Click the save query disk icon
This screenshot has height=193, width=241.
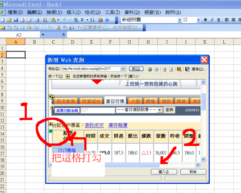pyautogui.click(x=187, y=69)
